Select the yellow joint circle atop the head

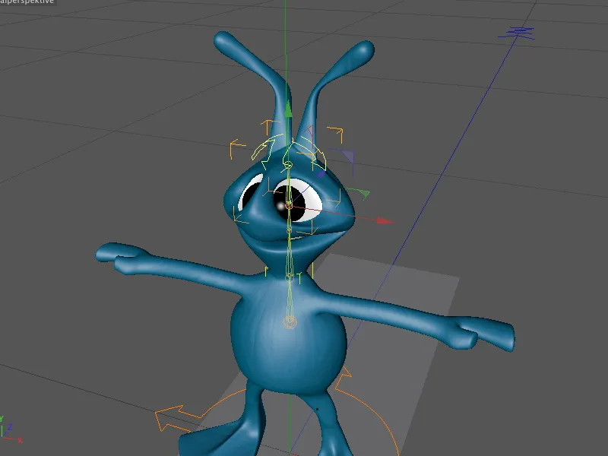pyautogui.click(x=288, y=165)
